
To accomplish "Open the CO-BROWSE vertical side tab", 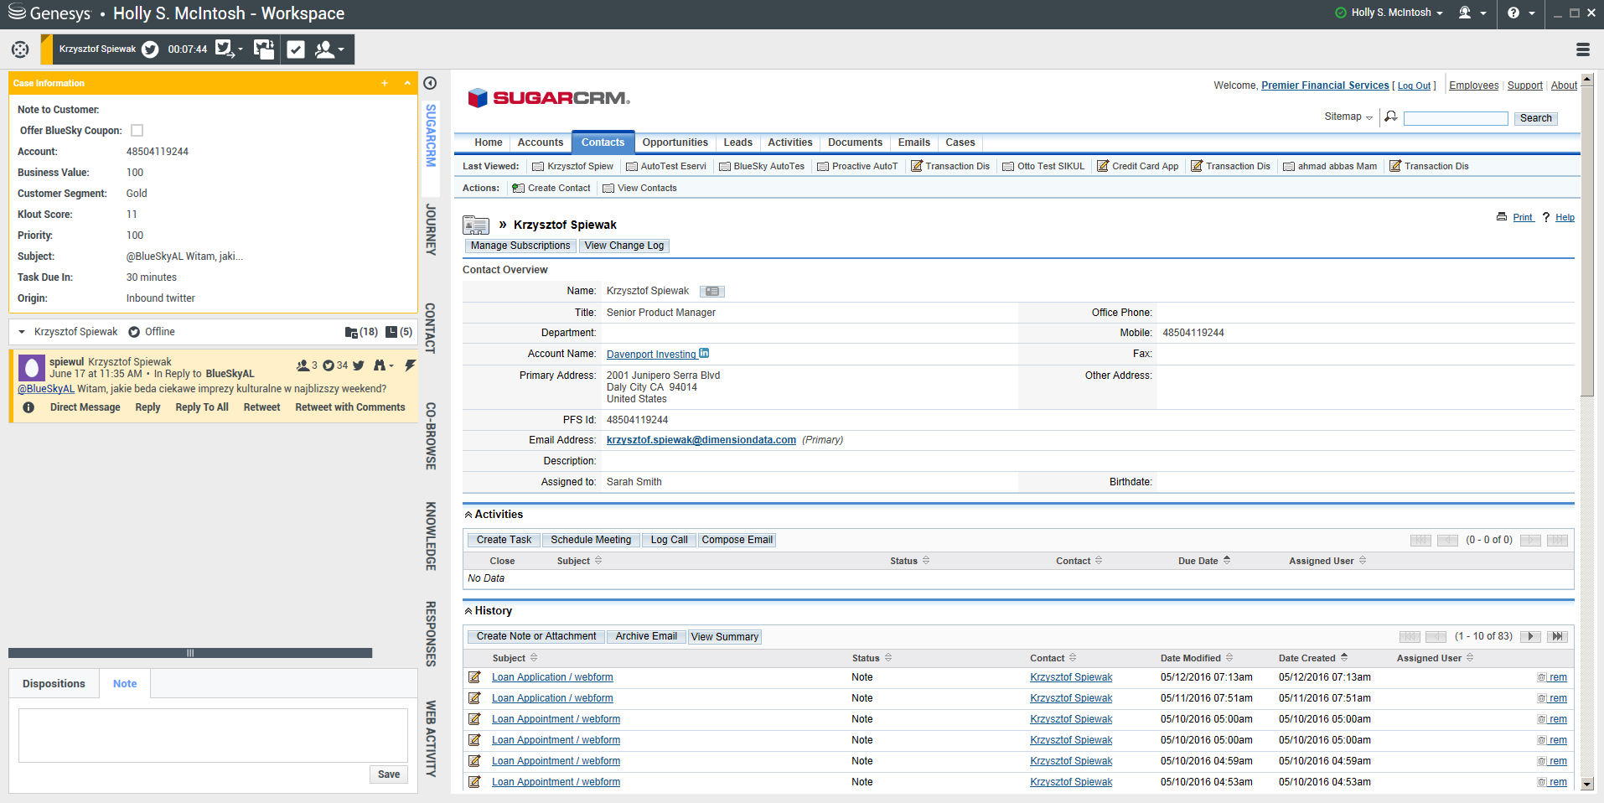I will [x=431, y=436].
